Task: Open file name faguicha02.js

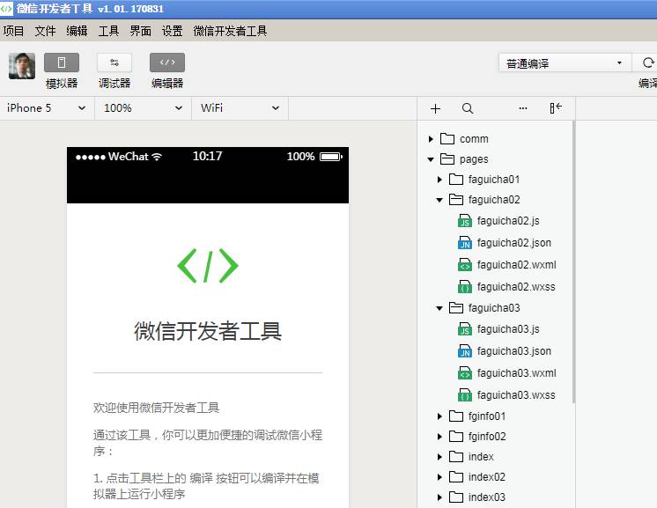Action: [508, 221]
